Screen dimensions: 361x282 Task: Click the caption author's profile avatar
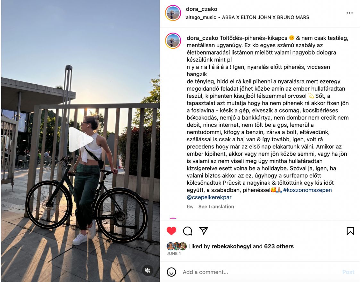(173, 41)
